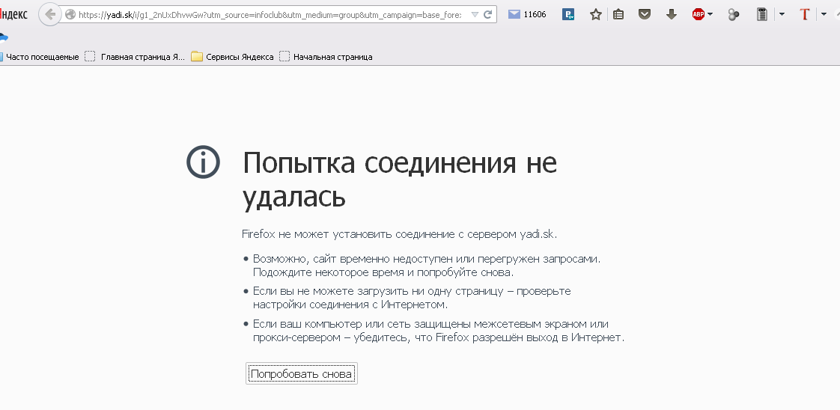Show bookmarks list icon
This screenshot has height=410, width=840.
[x=618, y=14]
